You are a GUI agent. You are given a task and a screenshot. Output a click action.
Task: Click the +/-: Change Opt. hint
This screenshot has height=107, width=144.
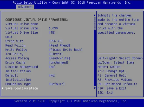click(x=112, y=71)
